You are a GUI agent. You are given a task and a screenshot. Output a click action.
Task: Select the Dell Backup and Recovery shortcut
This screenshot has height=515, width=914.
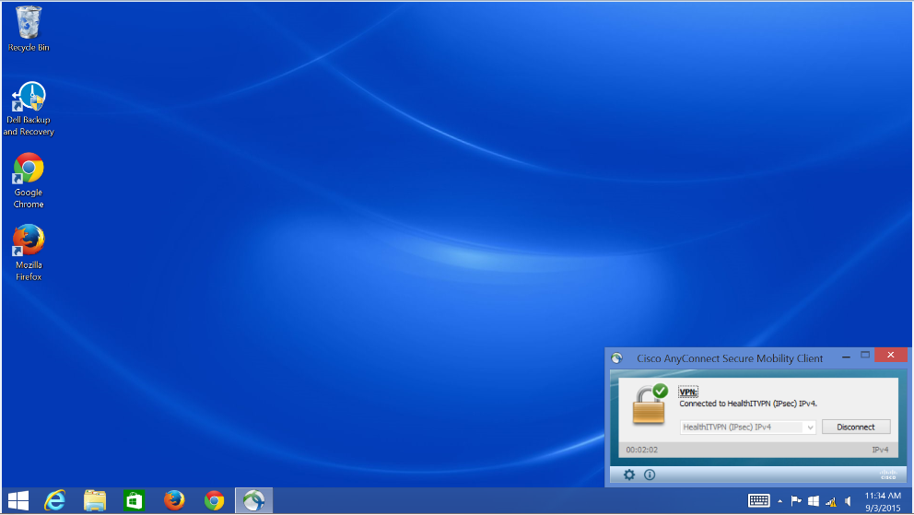(x=28, y=109)
